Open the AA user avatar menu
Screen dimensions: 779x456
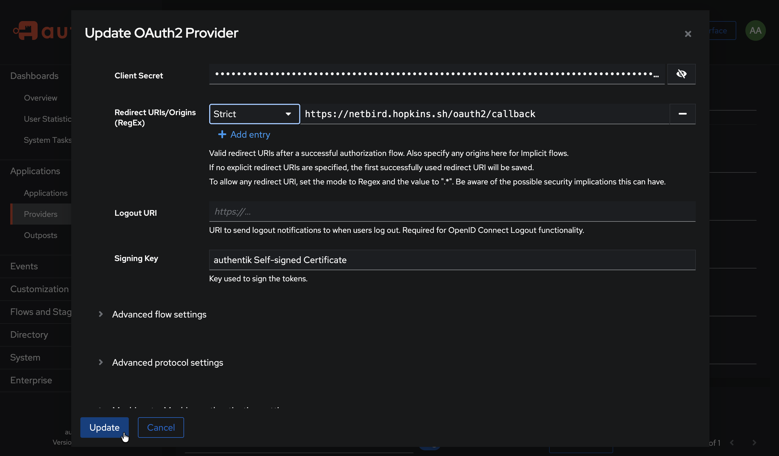point(755,30)
